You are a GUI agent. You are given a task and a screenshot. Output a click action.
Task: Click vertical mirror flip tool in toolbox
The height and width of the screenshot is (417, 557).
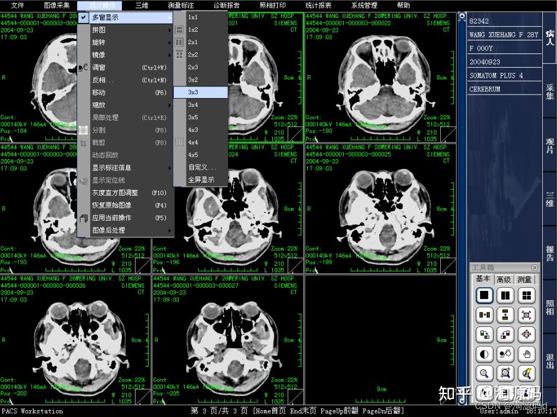pos(505,314)
